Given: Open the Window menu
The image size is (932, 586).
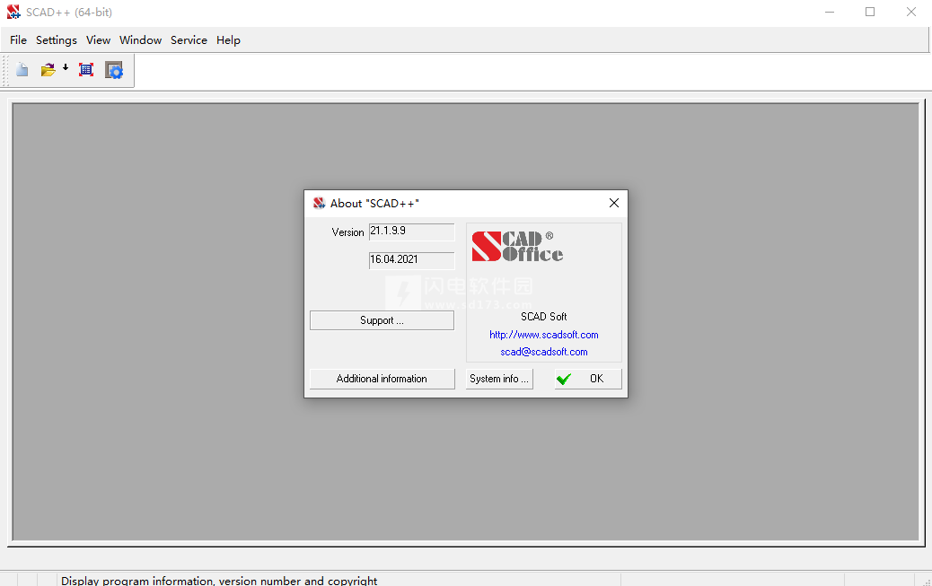Looking at the screenshot, I should click(x=140, y=39).
